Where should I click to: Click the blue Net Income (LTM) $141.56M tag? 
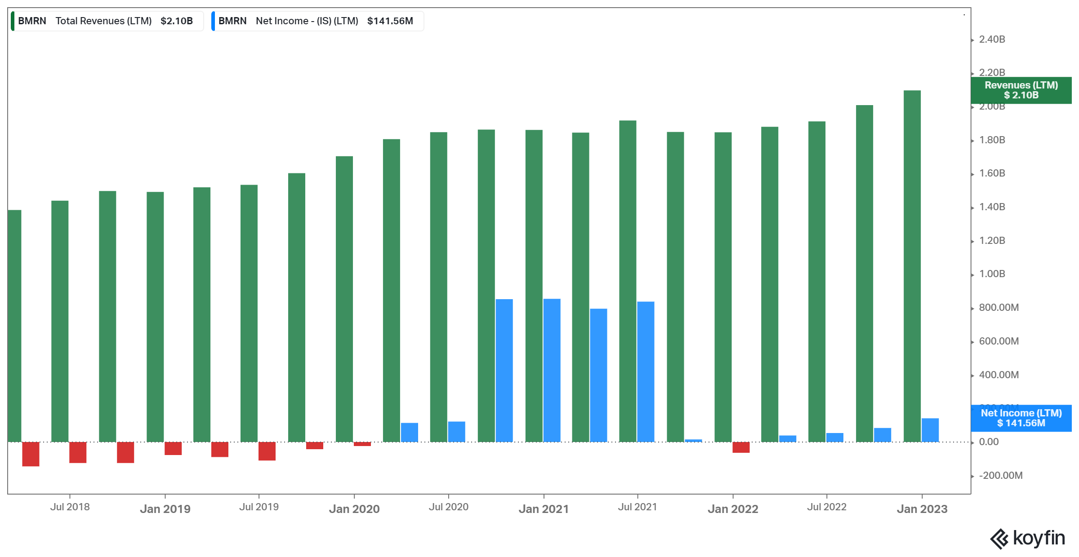click(1021, 418)
